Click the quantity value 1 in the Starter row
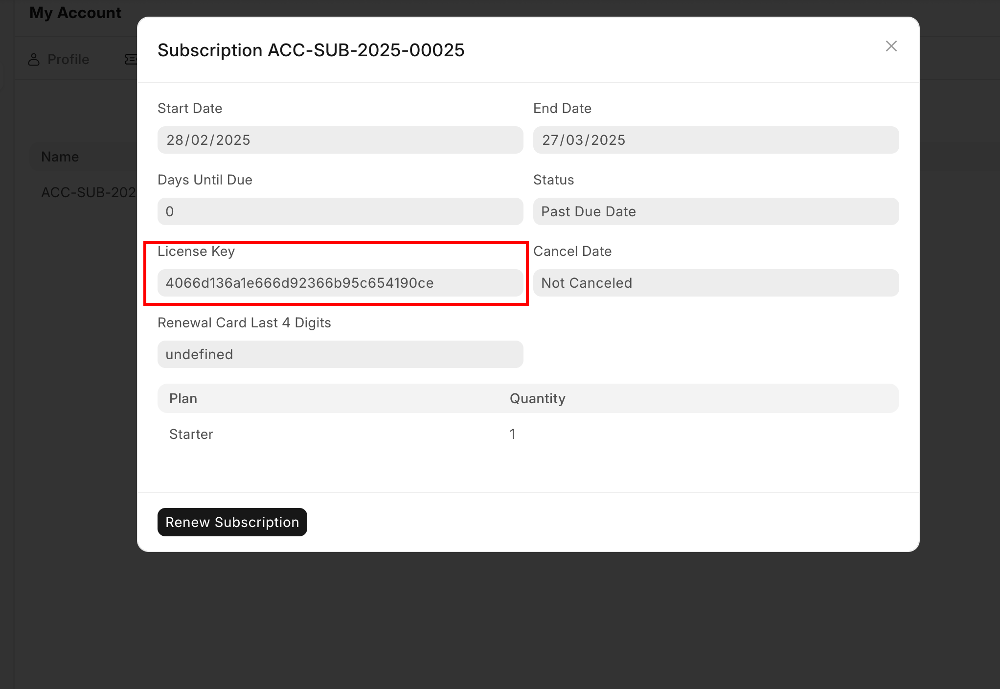 [512, 434]
